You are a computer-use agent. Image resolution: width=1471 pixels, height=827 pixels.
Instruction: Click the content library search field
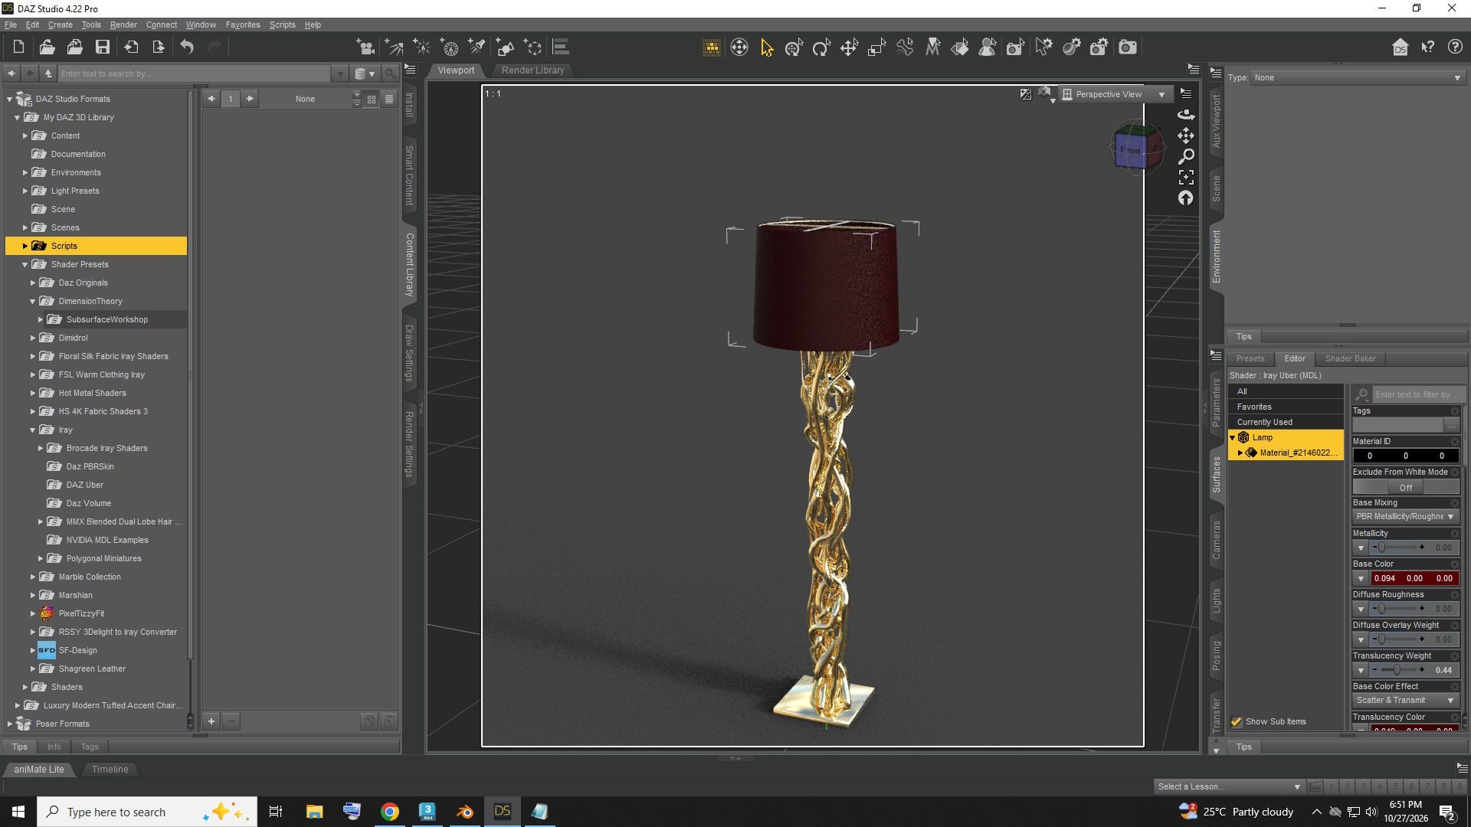195,74
